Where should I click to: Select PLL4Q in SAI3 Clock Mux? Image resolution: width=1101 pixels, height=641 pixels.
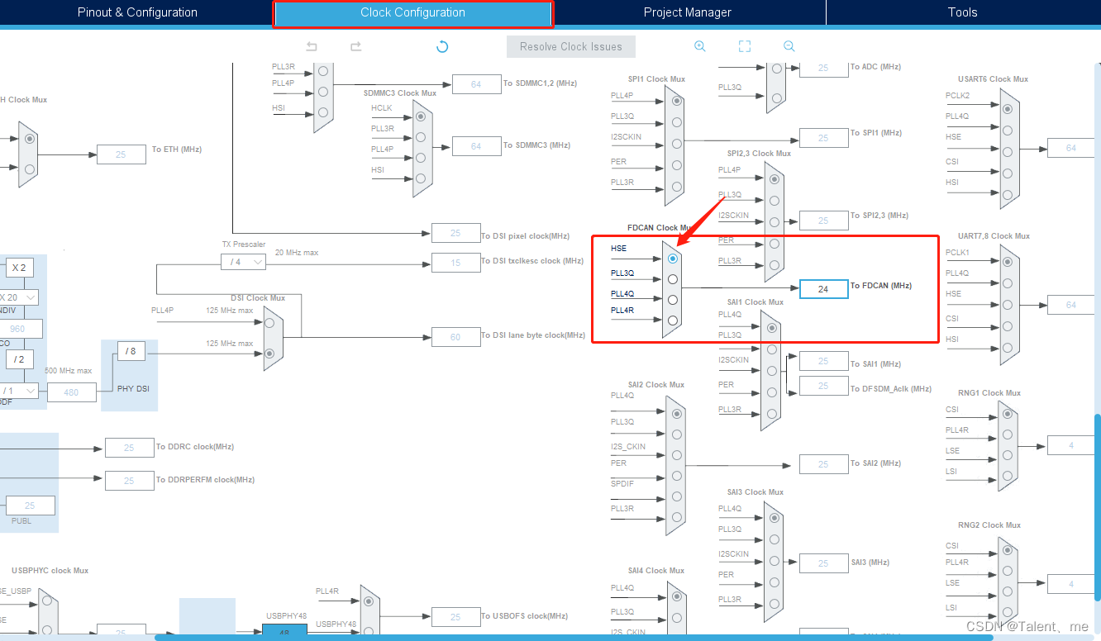(774, 518)
